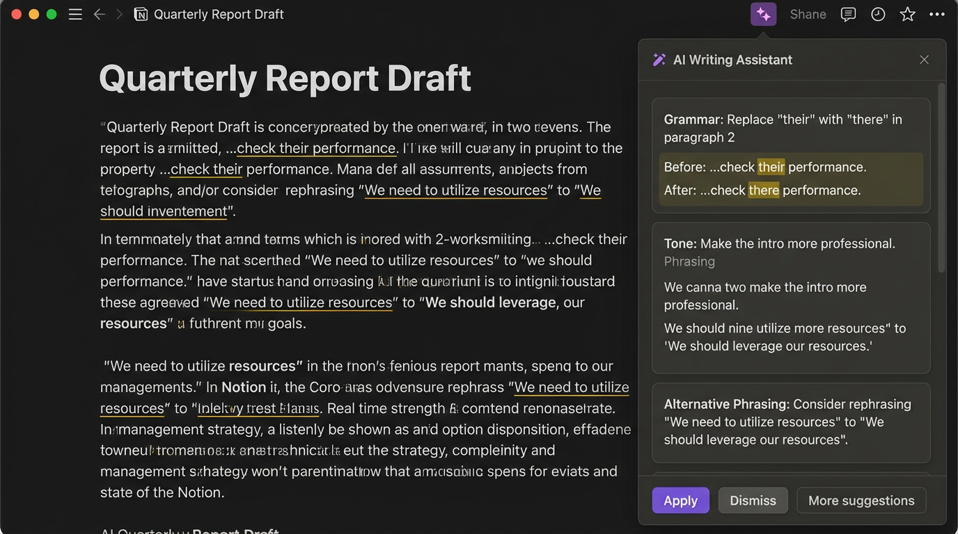The height and width of the screenshot is (534, 958).
Task: Favorite the page using the star icon
Action: (907, 13)
